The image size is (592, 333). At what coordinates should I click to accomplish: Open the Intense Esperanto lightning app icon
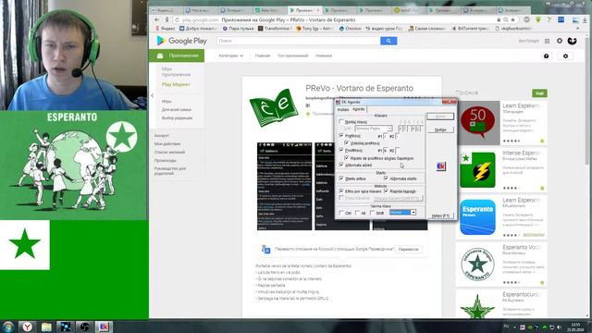click(477, 170)
